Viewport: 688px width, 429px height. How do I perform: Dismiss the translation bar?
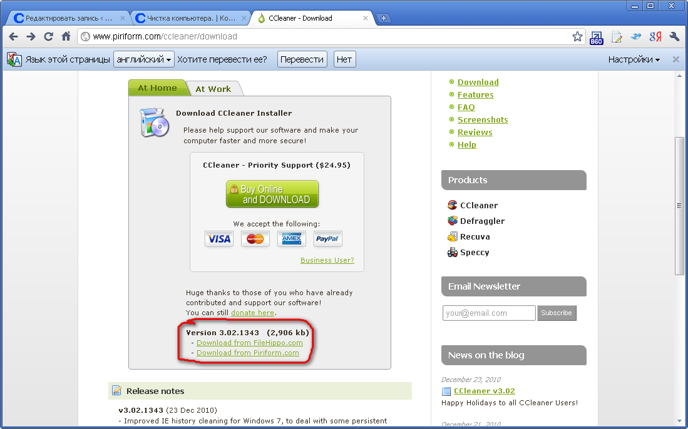click(675, 59)
